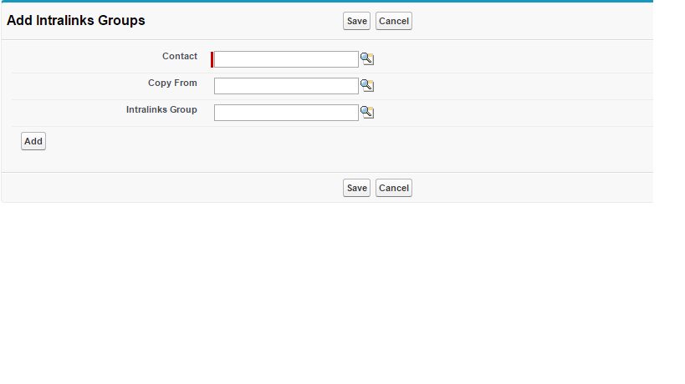
Task: Open the Intralinks Group lookup icon
Action: pos(367,113)
